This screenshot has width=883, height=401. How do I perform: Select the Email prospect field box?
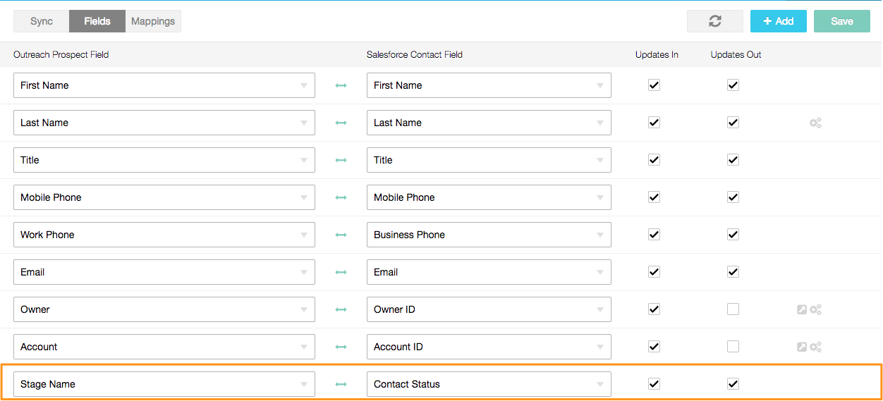164,272
